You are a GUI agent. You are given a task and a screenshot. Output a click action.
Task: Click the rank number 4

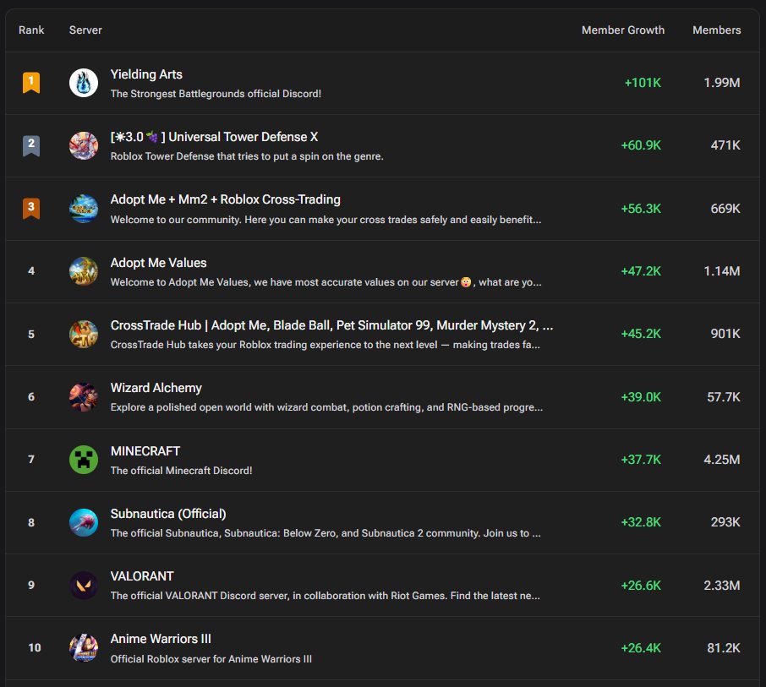pos(31,271)
